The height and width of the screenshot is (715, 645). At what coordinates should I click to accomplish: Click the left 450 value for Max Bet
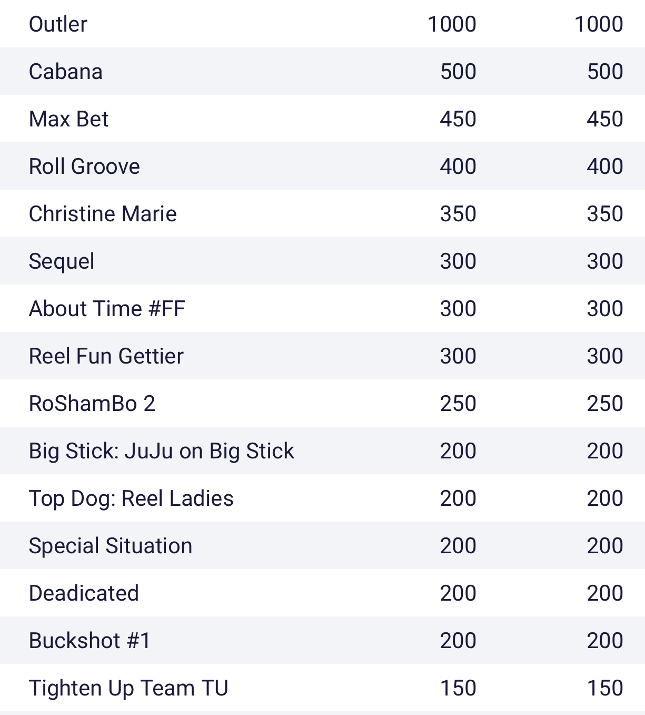click(x=458, y=119)
